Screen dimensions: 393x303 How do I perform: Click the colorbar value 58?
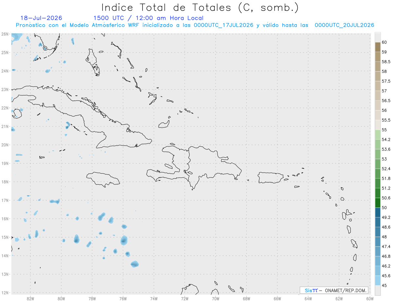point(384,71)
